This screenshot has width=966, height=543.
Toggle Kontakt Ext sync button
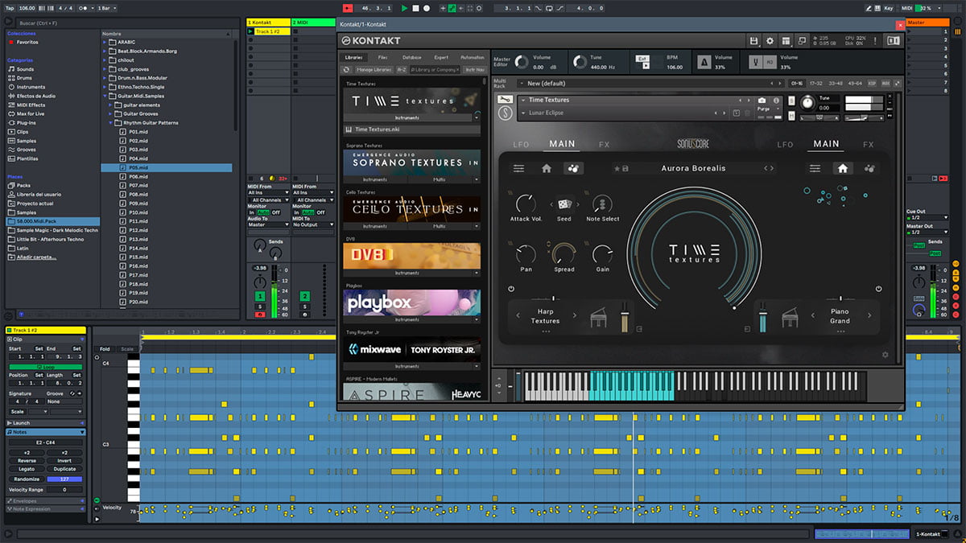(642, 59)
